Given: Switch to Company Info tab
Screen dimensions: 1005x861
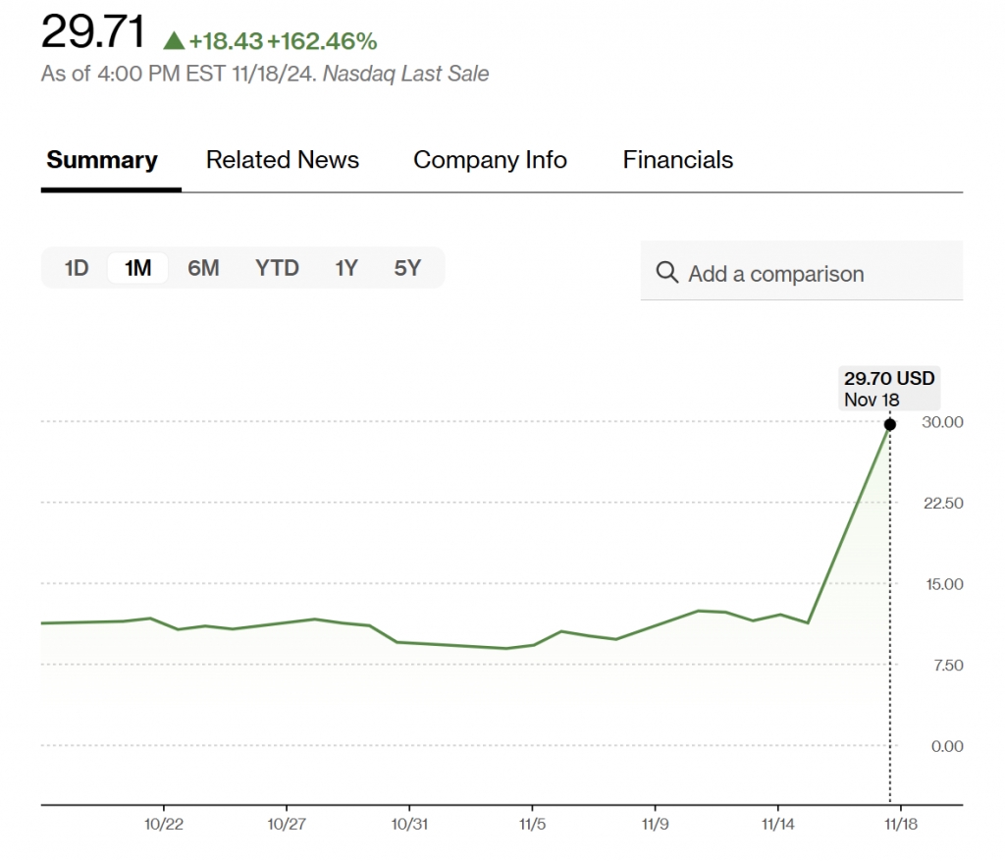Looking at the screenshot, I should [x=490, y=160].
